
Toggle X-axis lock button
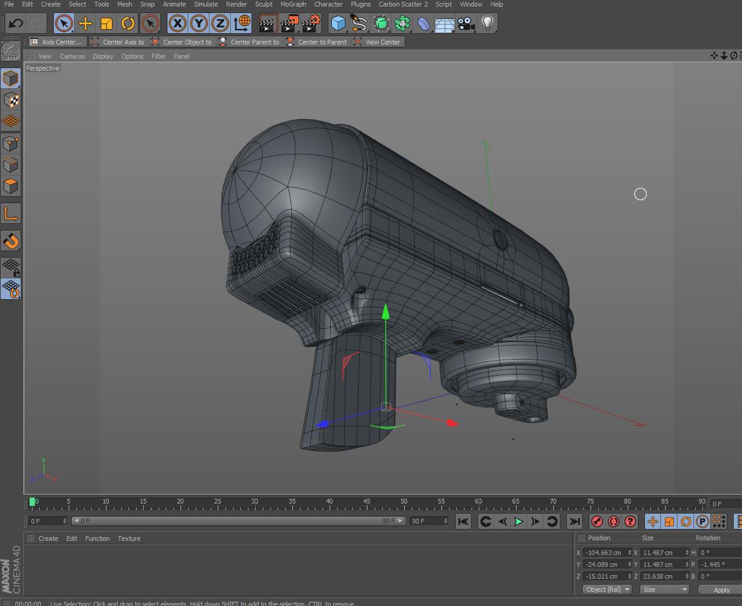pos(178,24)
